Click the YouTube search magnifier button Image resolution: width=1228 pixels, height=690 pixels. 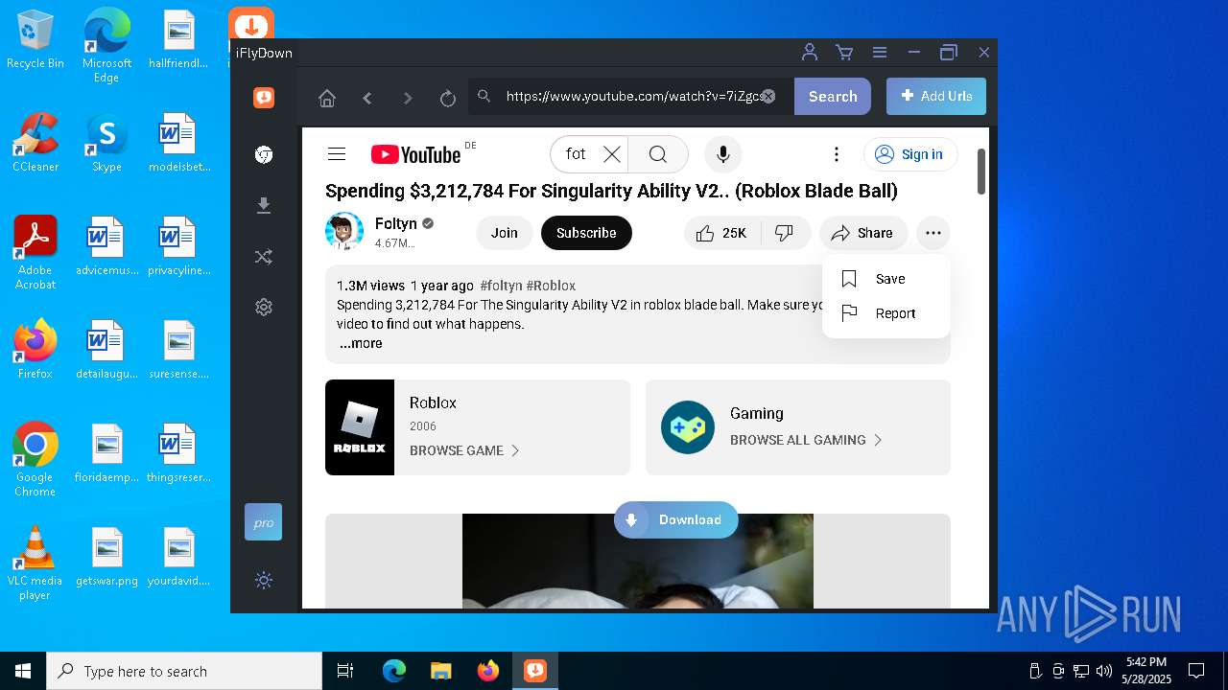click(658, 154)
